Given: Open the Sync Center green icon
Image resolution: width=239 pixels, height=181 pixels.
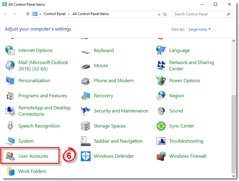Looking at the screenshot, I should (161, 126).
